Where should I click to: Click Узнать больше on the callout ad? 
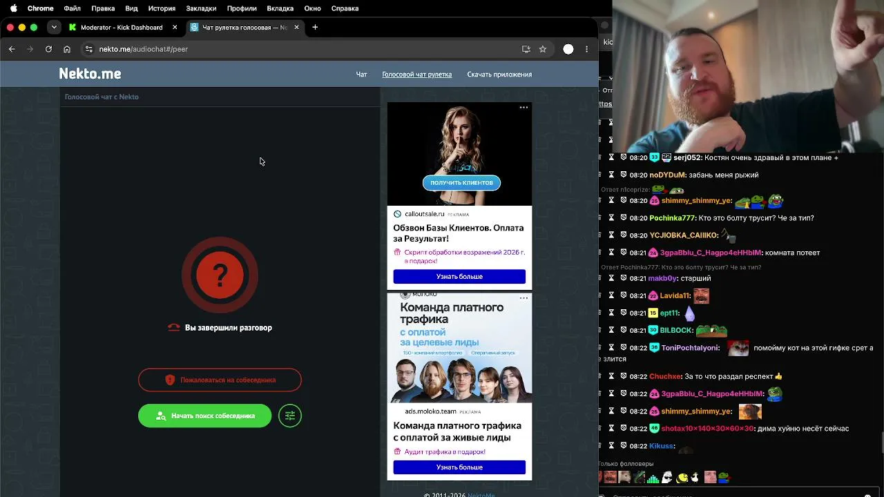click(x=459, y=277)
